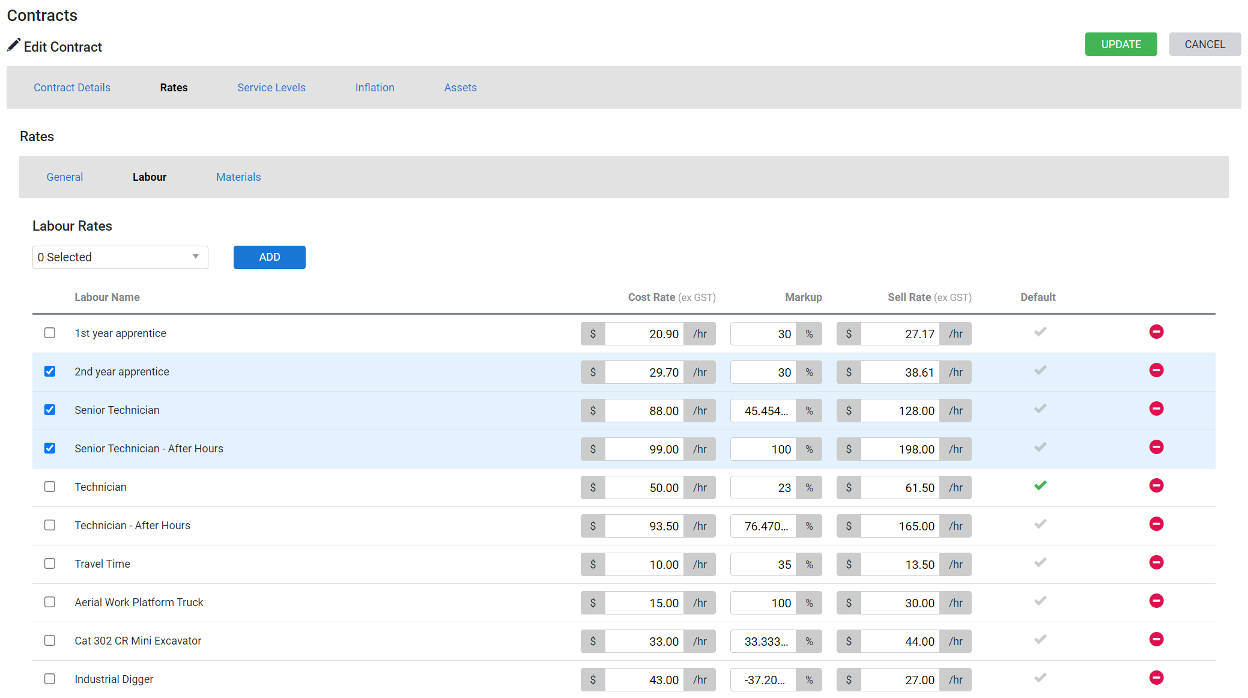Click the green default checkmark for Technician
The width and height of the screenshot is (1248, 698).
click(x=1040, y=485)
